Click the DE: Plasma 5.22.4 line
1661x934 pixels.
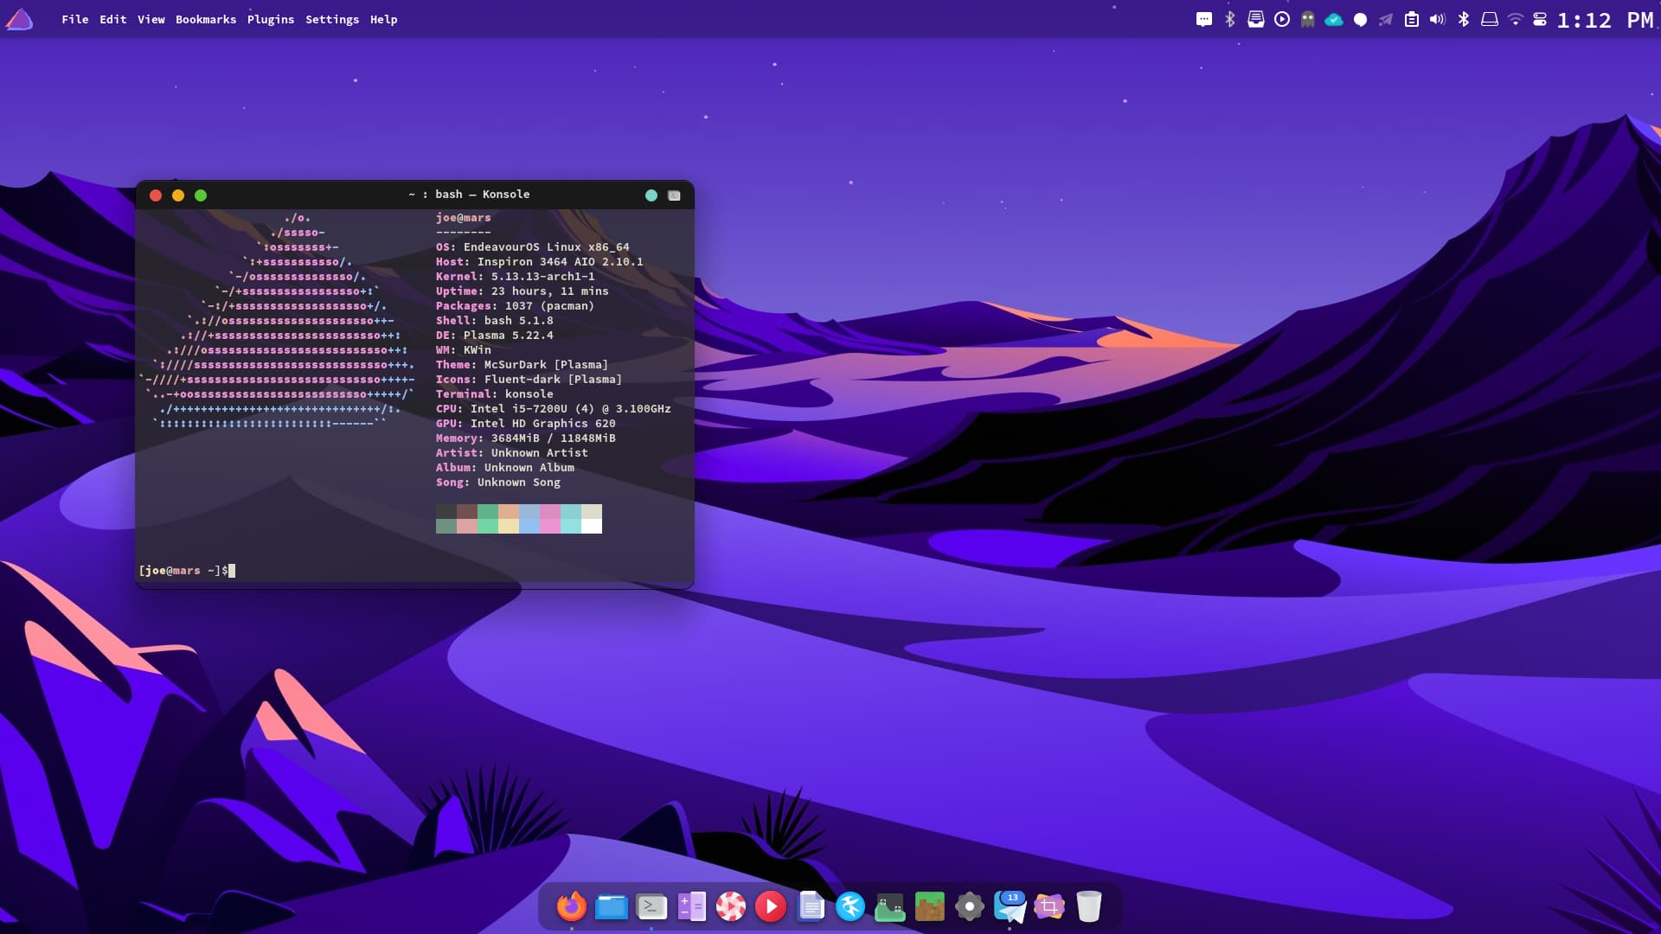click(495, 336)
